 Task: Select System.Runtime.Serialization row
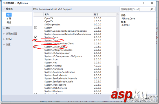click(x=75, y=72)
